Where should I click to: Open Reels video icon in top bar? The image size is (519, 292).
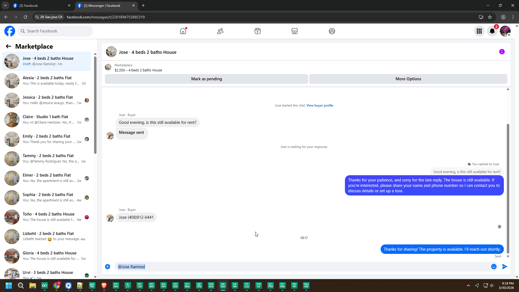[x=258, y=31]
